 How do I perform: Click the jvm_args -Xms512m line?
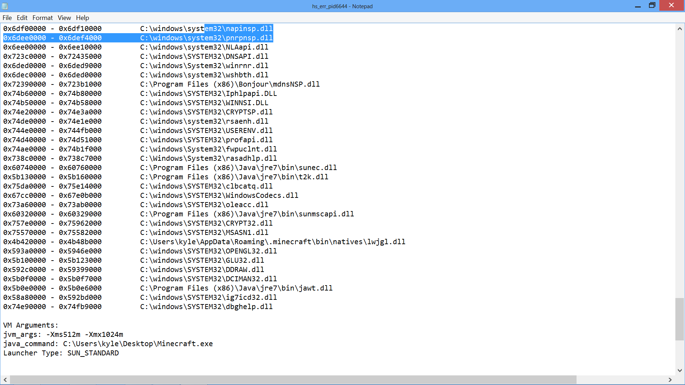point(63,335)
